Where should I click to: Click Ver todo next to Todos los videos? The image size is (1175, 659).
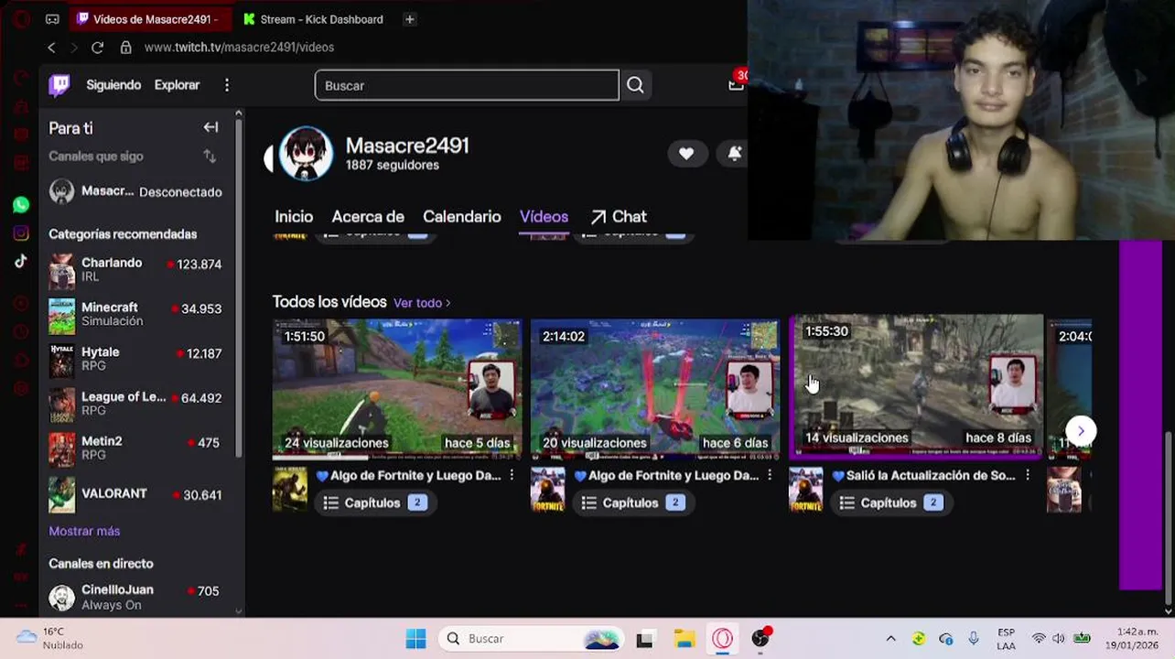422,303
